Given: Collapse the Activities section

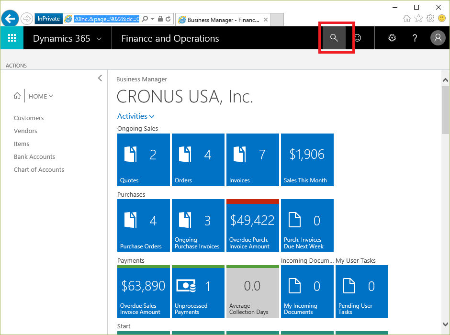Looking at the screenshot, I should (136, 116).
